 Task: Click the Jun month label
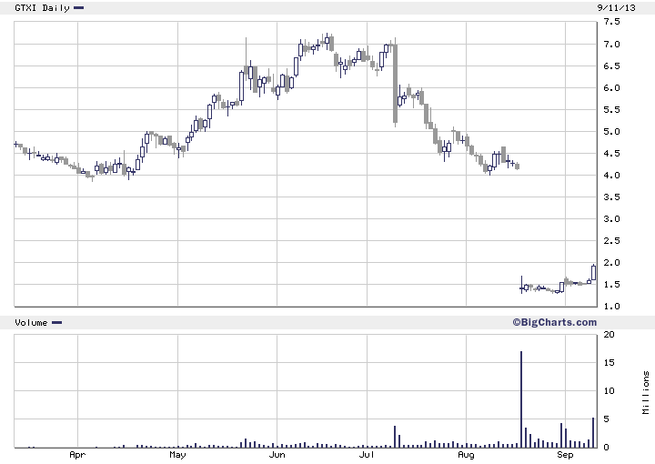[277, 454]
